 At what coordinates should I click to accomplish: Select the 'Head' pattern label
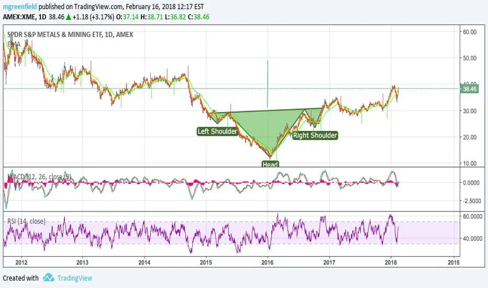[x=270, y=164]
